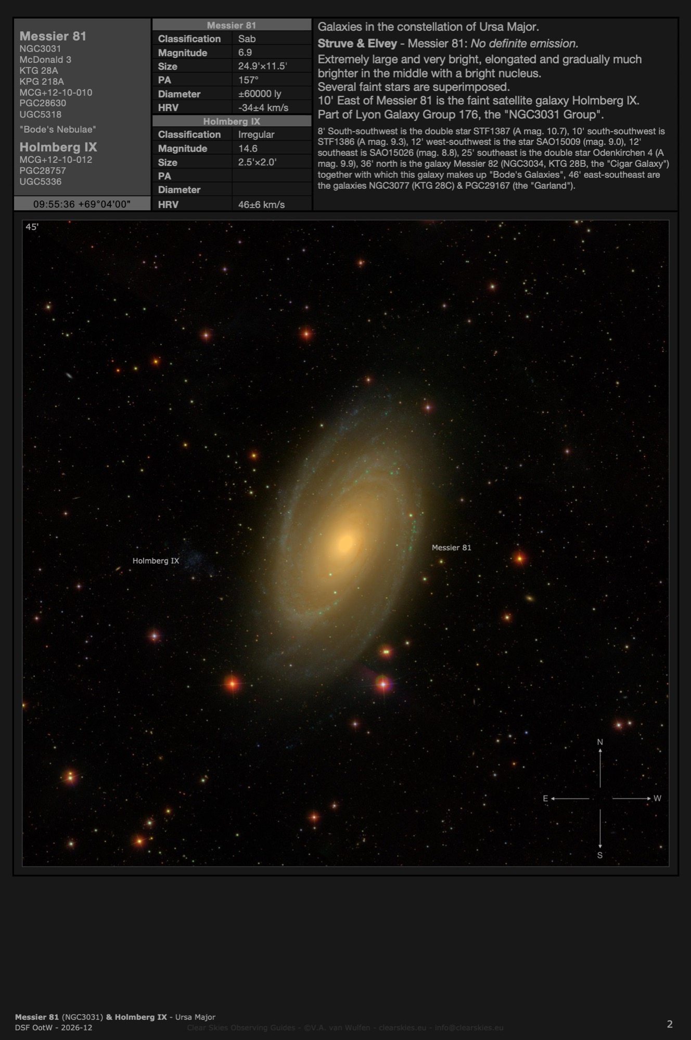Click the Holmberg IX HRV value 46±6 km/s

click(261, 204)
